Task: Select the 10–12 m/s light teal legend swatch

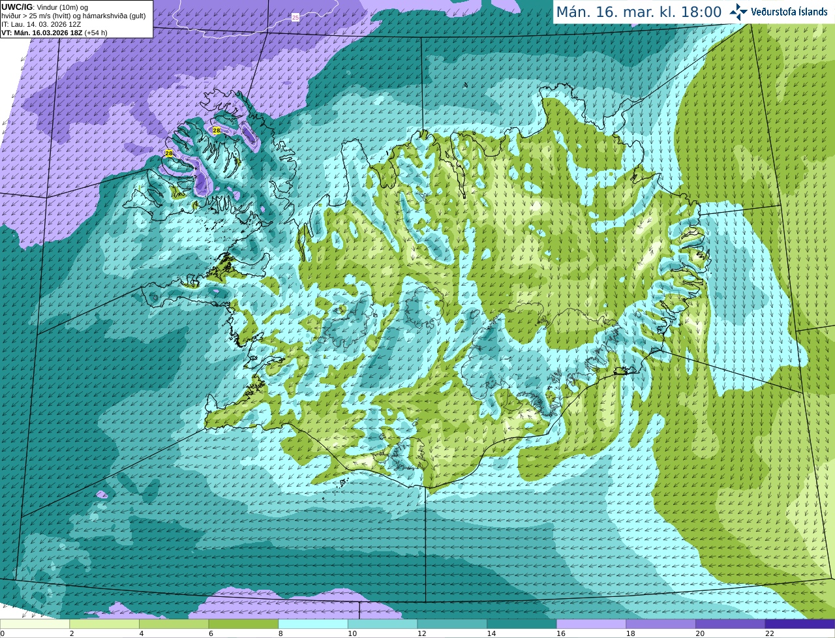Action: click(382, 624)
